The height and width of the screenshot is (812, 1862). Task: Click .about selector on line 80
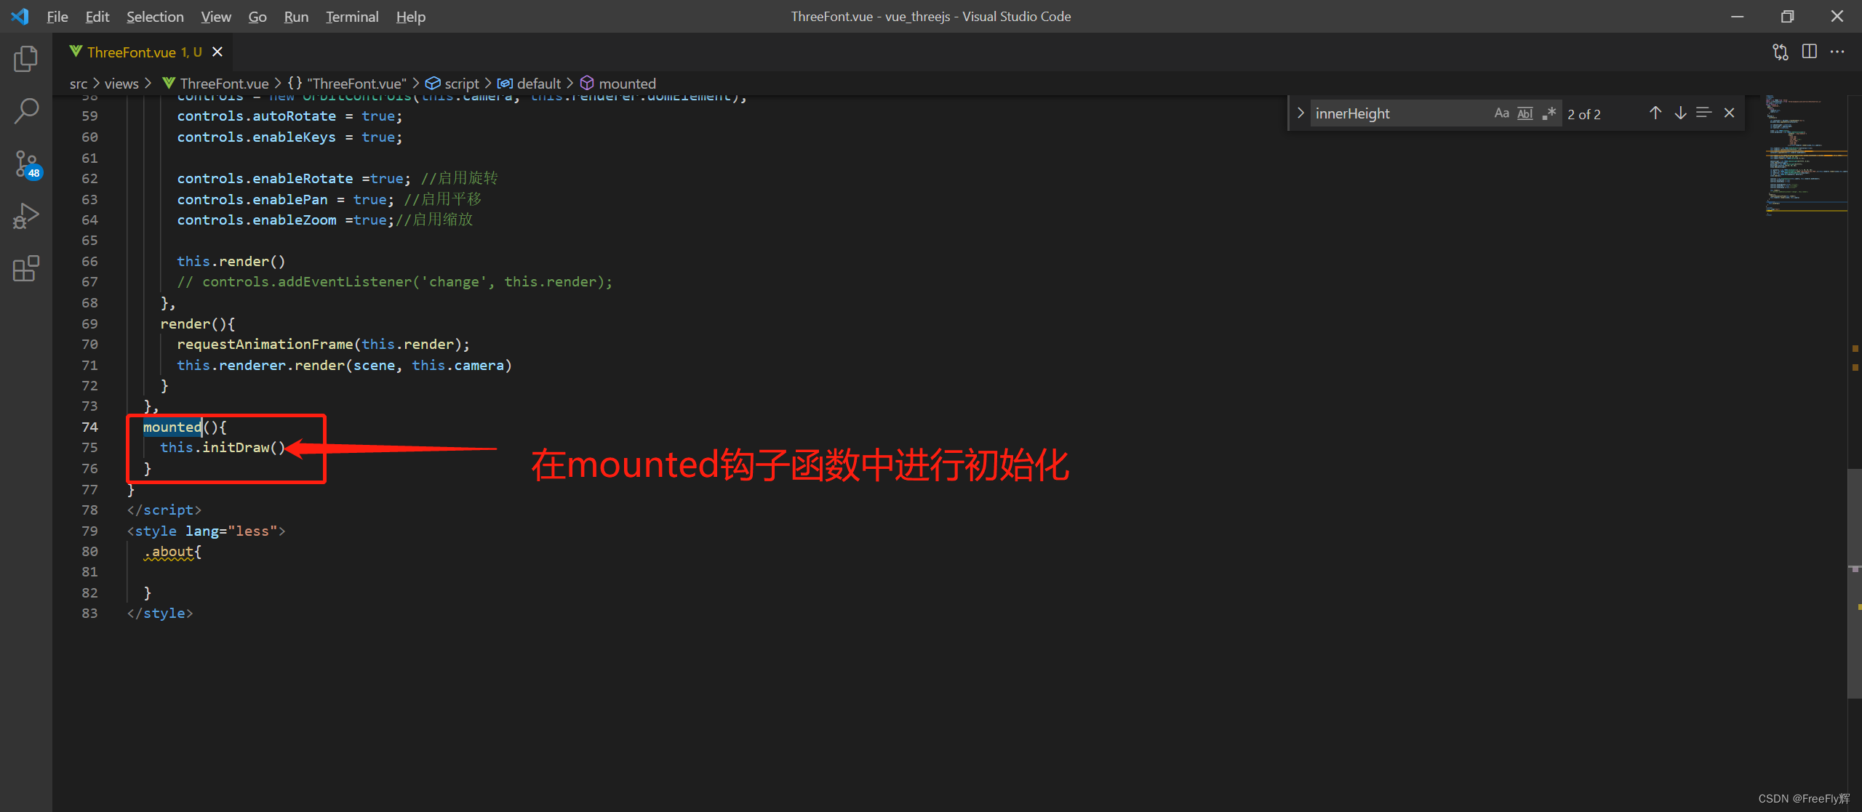169,552
